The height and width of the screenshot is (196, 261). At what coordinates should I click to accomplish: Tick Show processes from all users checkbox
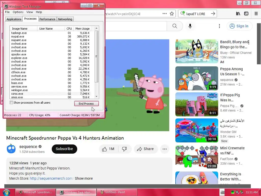tap(11, 103)
